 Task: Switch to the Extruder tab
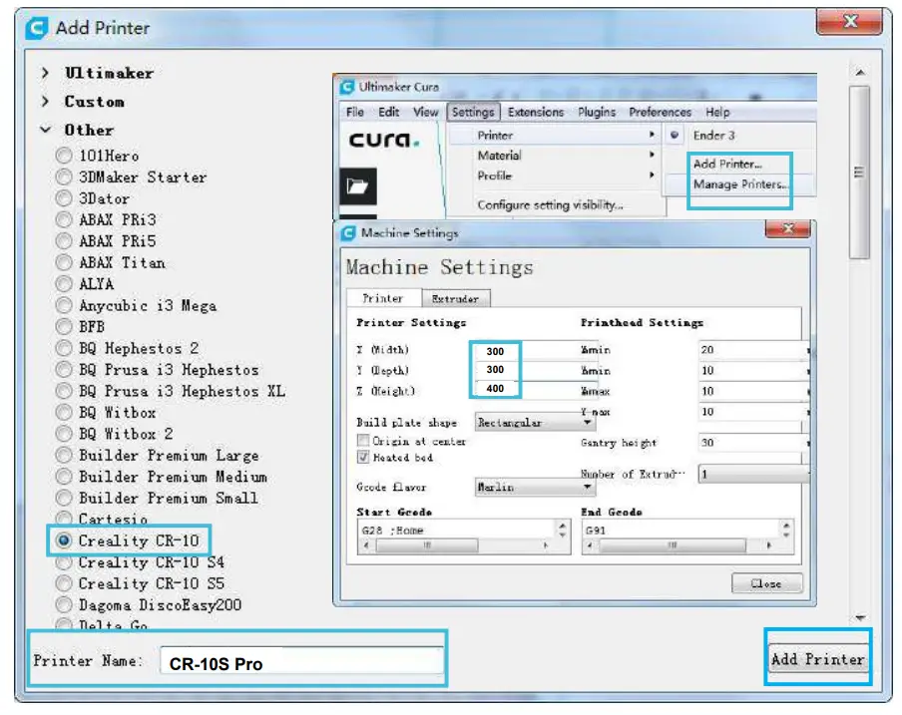coord(455,299)
